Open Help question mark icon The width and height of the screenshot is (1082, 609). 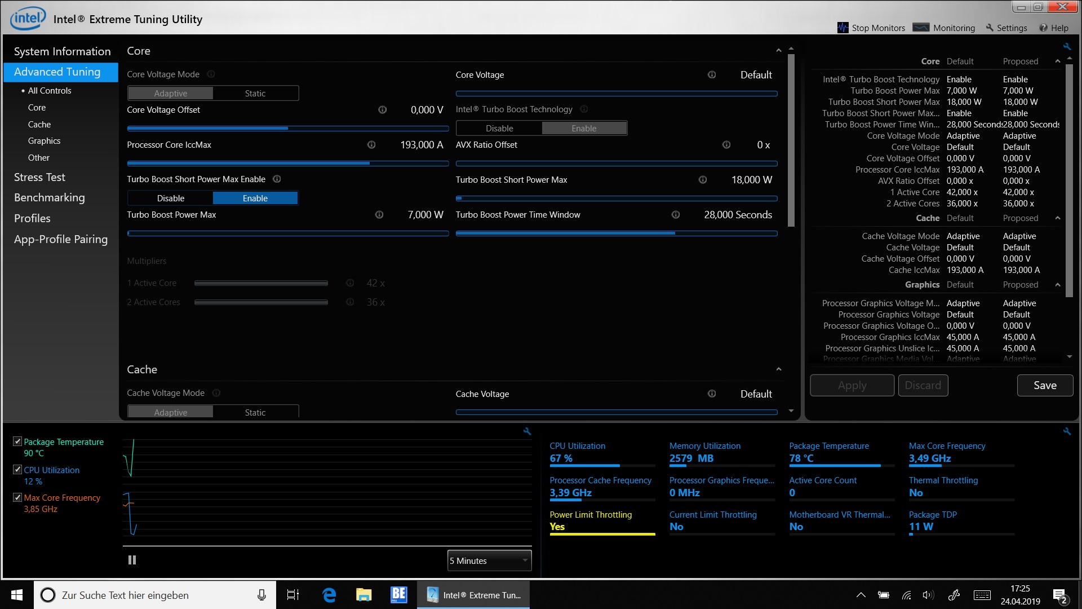tap(1043, 28)
